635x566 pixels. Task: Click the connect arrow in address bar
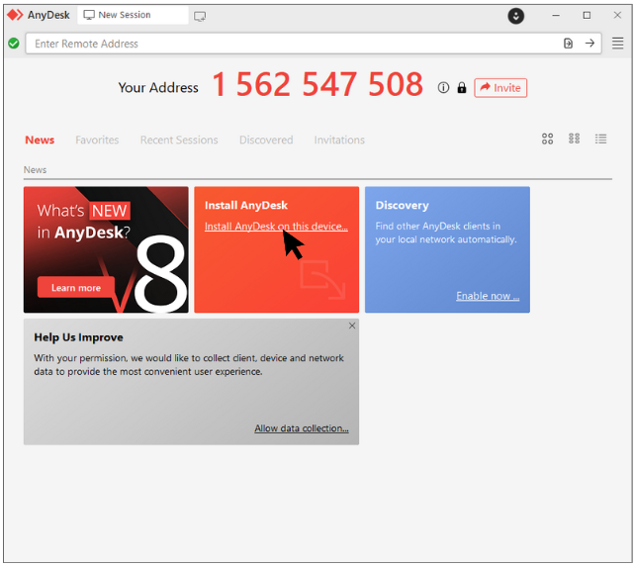point(590,43)
